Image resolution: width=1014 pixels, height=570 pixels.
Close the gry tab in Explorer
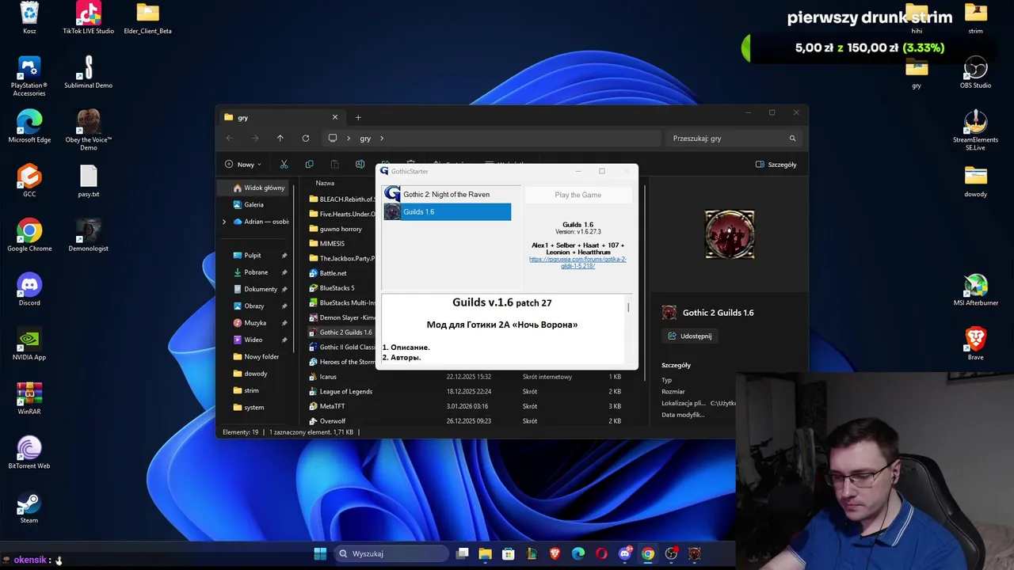[334, 117]
